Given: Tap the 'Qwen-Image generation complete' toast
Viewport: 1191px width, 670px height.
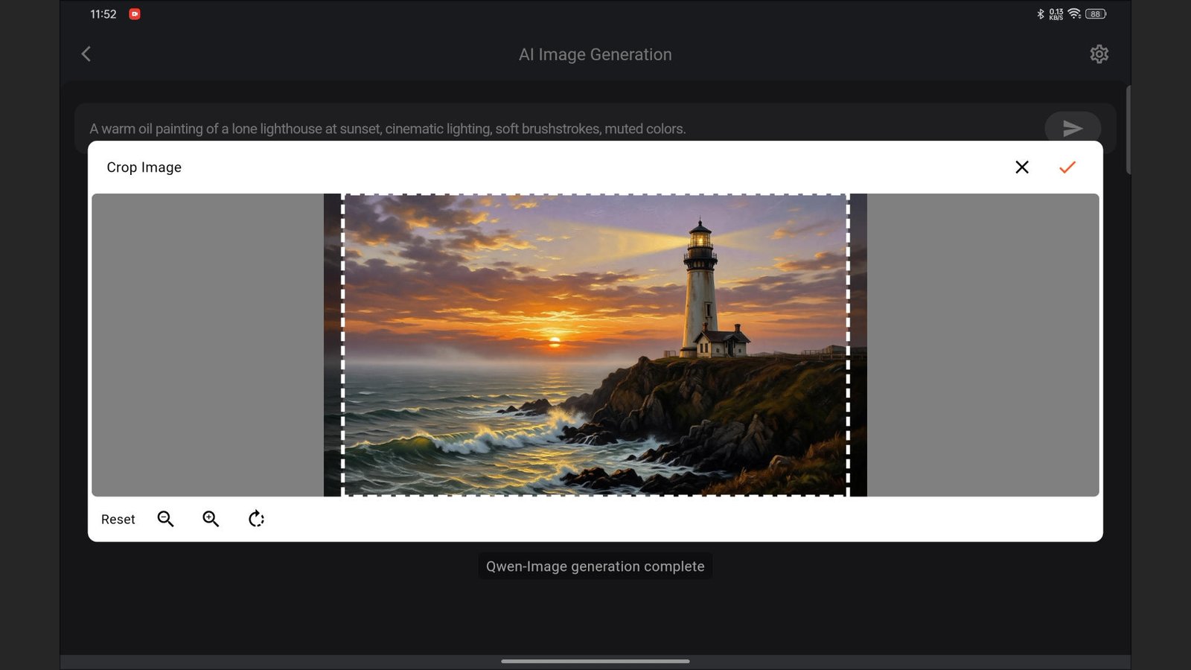Looking at the screenshot, I should (595, 567).
